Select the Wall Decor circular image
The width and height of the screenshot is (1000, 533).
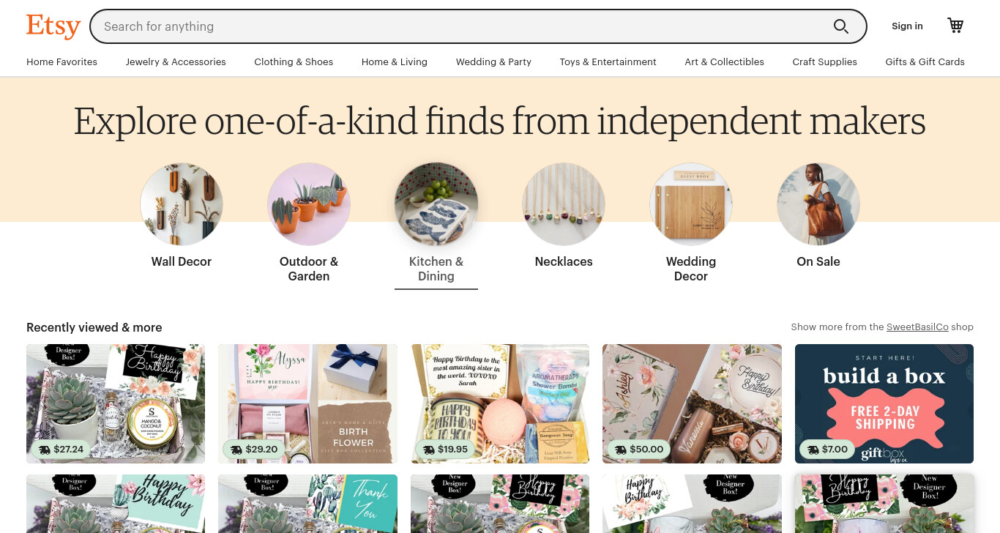(182, 204)
